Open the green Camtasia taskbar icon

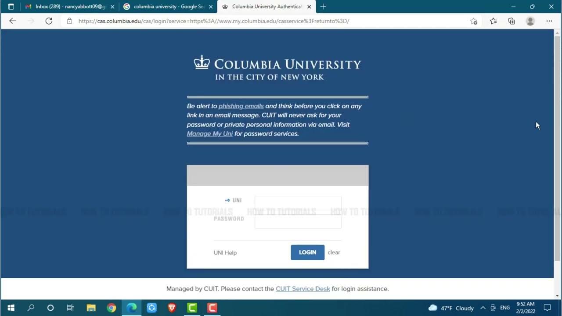coord(192,308)
